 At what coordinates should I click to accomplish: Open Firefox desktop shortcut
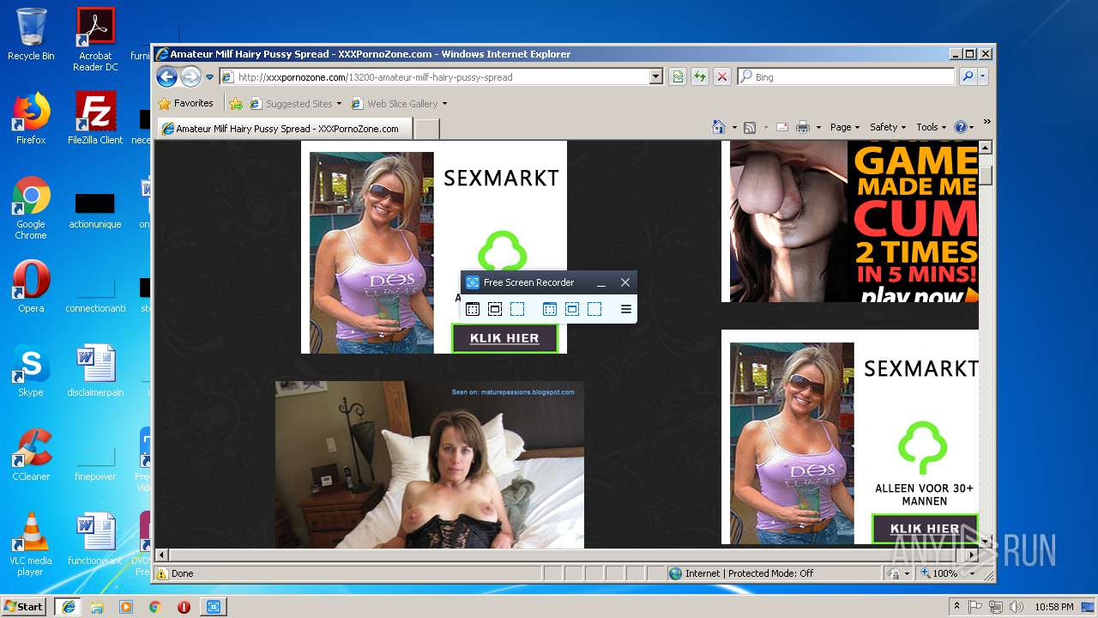[x=31, y=118]
